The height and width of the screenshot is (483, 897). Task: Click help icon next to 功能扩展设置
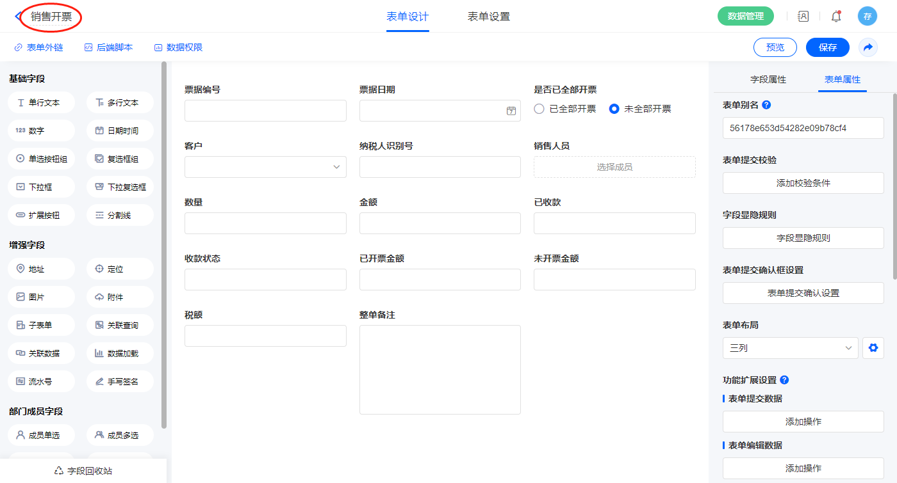(x=784, y=380)
